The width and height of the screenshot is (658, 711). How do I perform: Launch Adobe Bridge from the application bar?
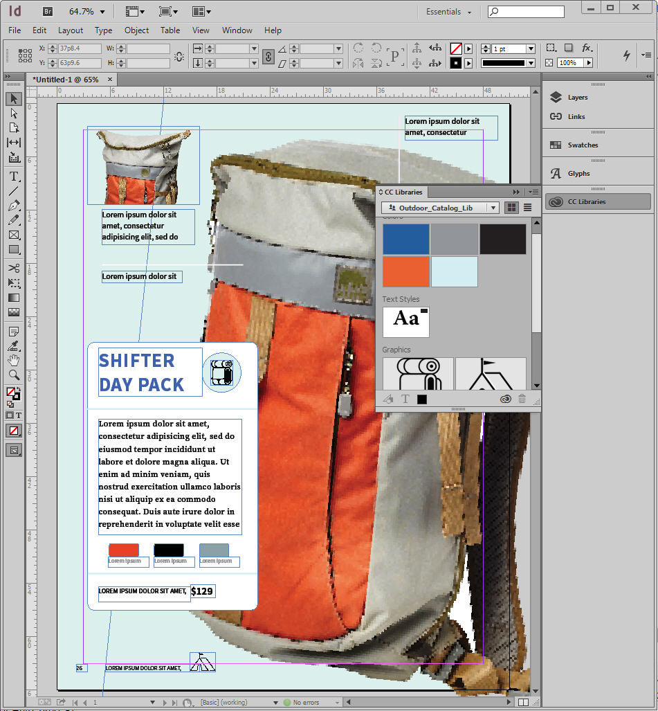point(47,11)
